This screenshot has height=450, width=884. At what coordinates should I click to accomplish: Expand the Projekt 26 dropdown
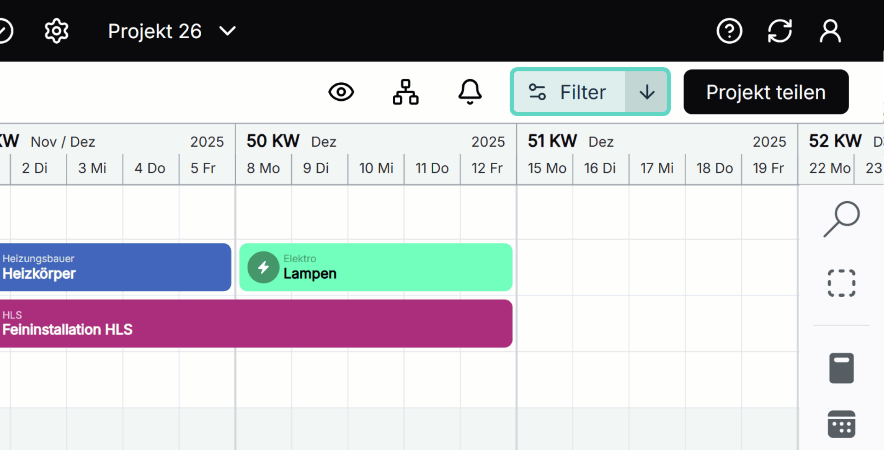[227, 31]
